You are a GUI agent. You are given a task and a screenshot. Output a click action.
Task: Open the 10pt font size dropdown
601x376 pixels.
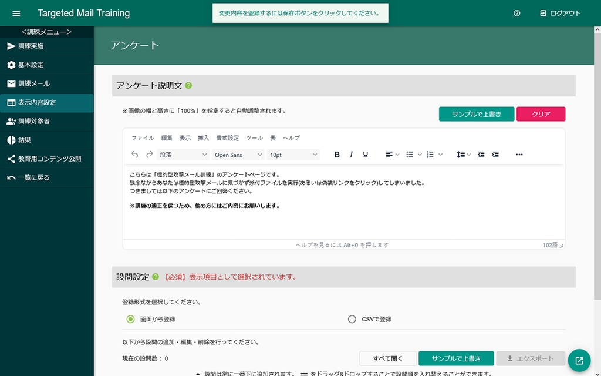point(293,155)
